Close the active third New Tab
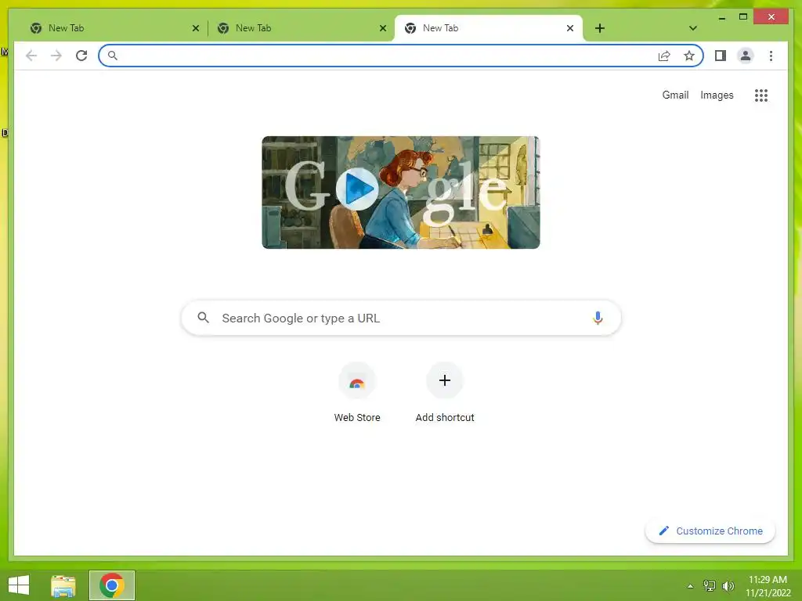802x601 pixels. pos(570,28)
